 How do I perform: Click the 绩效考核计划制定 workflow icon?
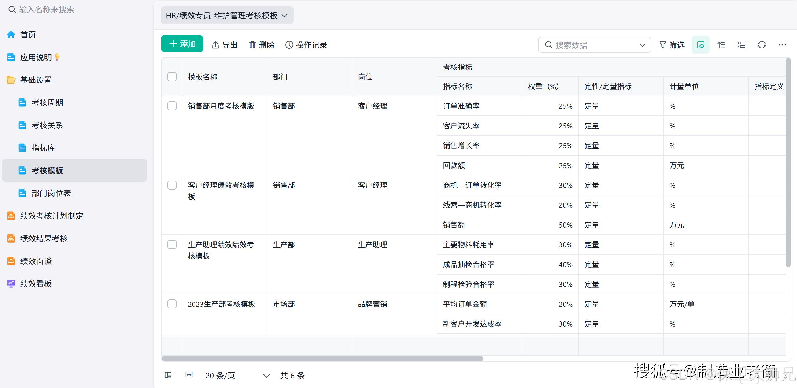11,216
